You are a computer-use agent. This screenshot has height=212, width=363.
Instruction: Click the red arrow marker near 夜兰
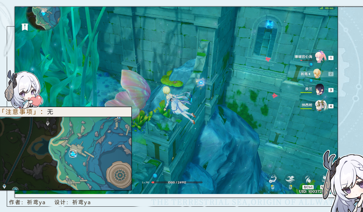pyautogui.click(x=275, y=95)
